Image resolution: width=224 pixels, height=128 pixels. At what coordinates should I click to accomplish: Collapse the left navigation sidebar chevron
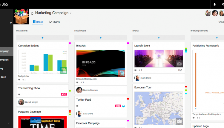pos(9,123)
